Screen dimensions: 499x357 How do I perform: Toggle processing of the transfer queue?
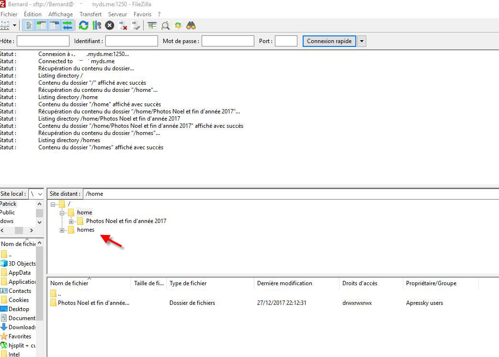point(96,25)
